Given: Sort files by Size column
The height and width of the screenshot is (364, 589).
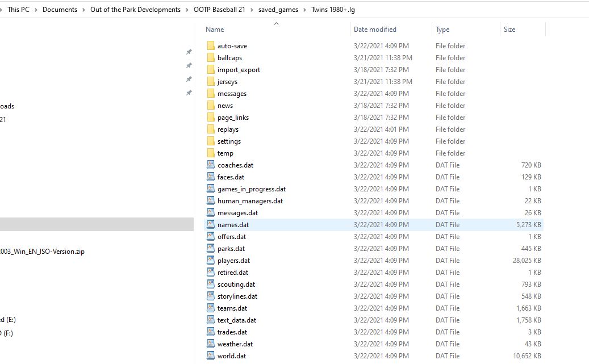Looking at the screenshot, I should pos(509,30).
